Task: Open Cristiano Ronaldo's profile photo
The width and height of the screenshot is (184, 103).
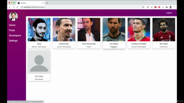Action: pos(139,29)
